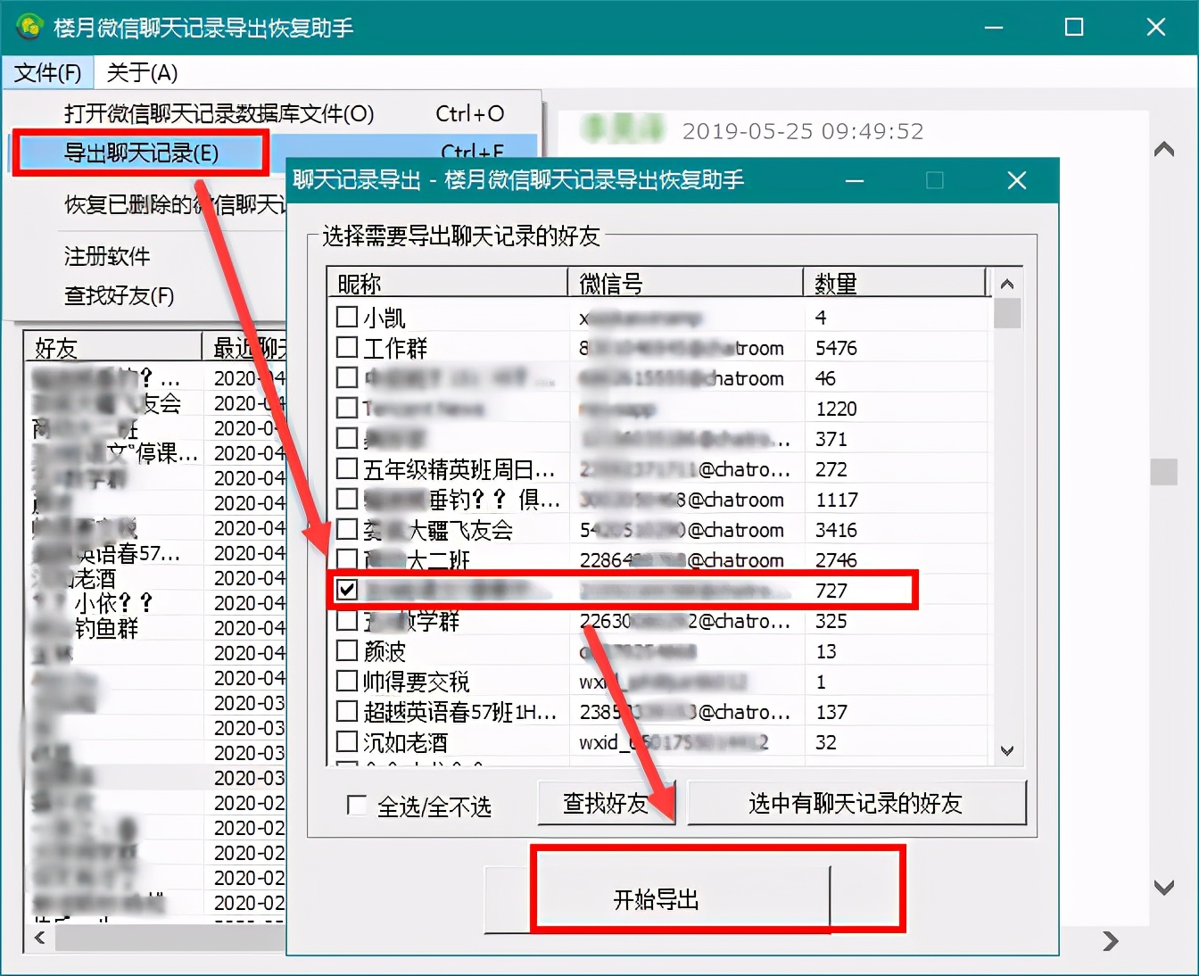The height and width of the screenshot is (976, 1199).
Task: Select 打开微信聊天记录数据库文件(O) menu entry
Action: 217,113
